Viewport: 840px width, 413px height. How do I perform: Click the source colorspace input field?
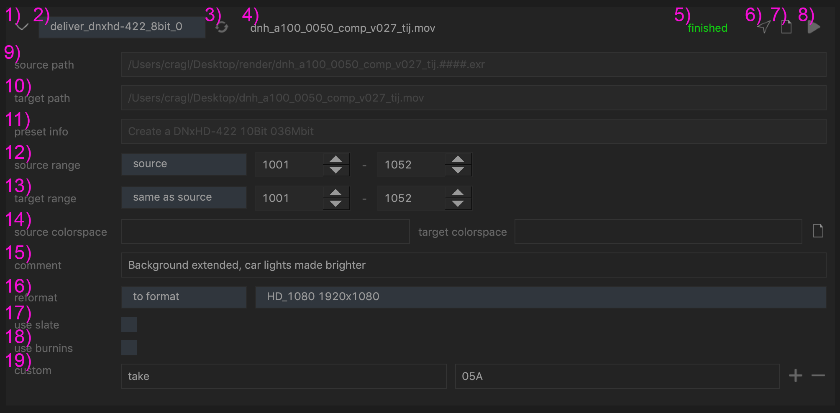point(265,232)
